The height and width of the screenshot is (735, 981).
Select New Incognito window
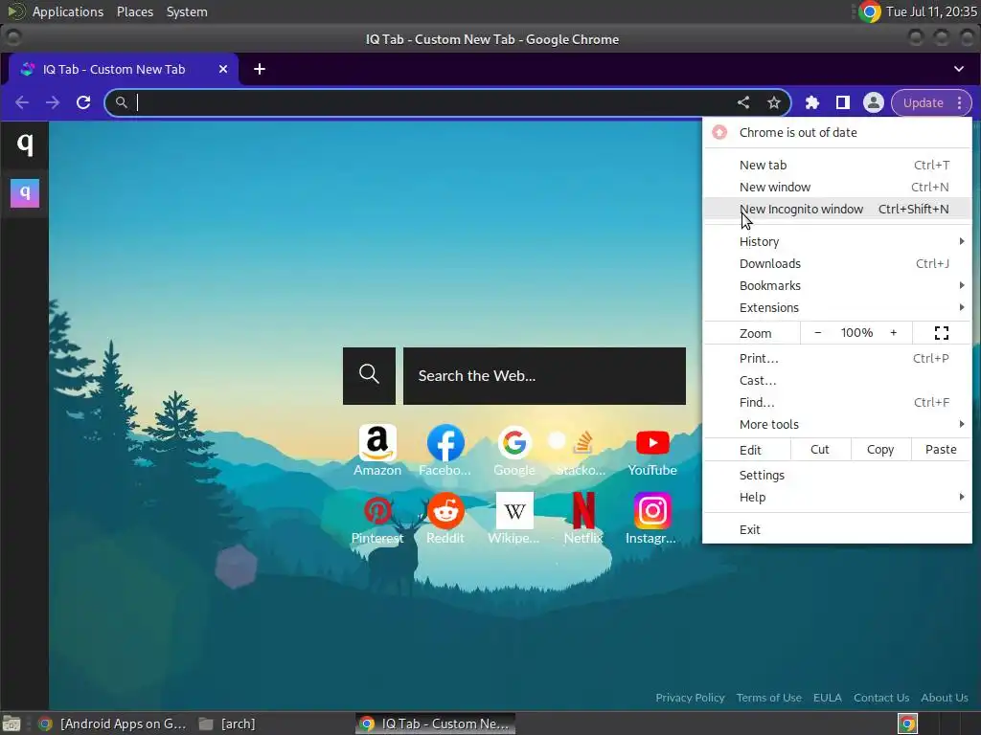pos(837,209)
